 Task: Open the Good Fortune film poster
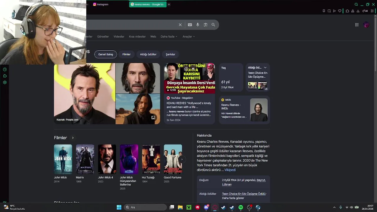tap(173, 159)
